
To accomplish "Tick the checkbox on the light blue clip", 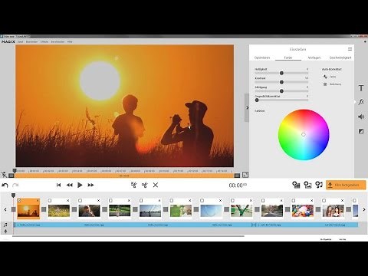I will tap(202, 201).
